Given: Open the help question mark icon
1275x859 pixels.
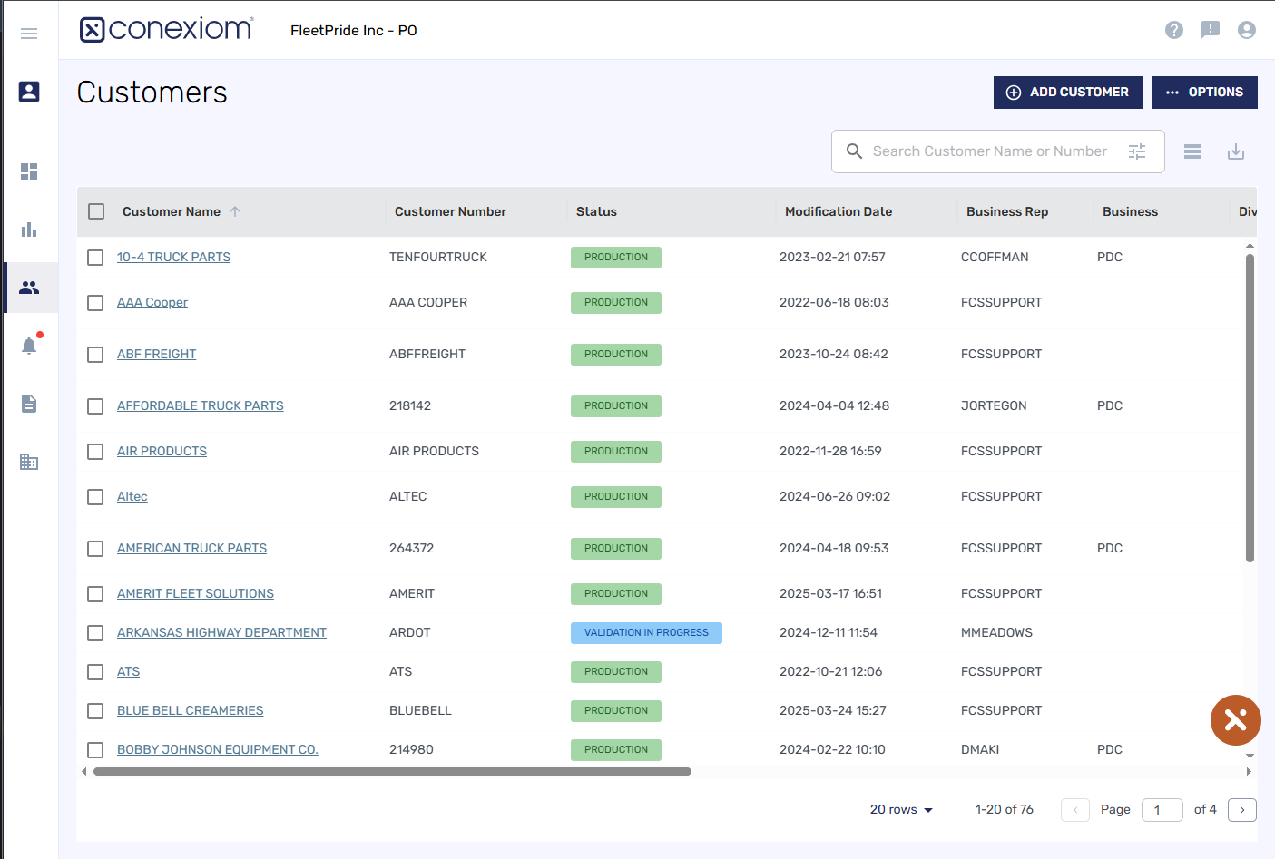Looking at the screenshot, I should 1174,30.
